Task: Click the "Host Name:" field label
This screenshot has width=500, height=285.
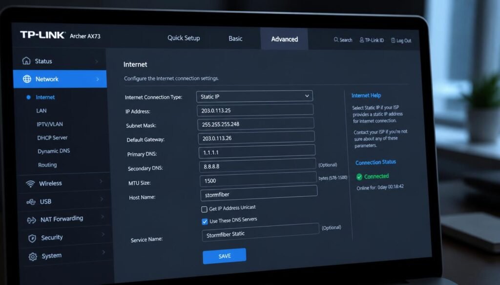Action: tap(142, 197)
